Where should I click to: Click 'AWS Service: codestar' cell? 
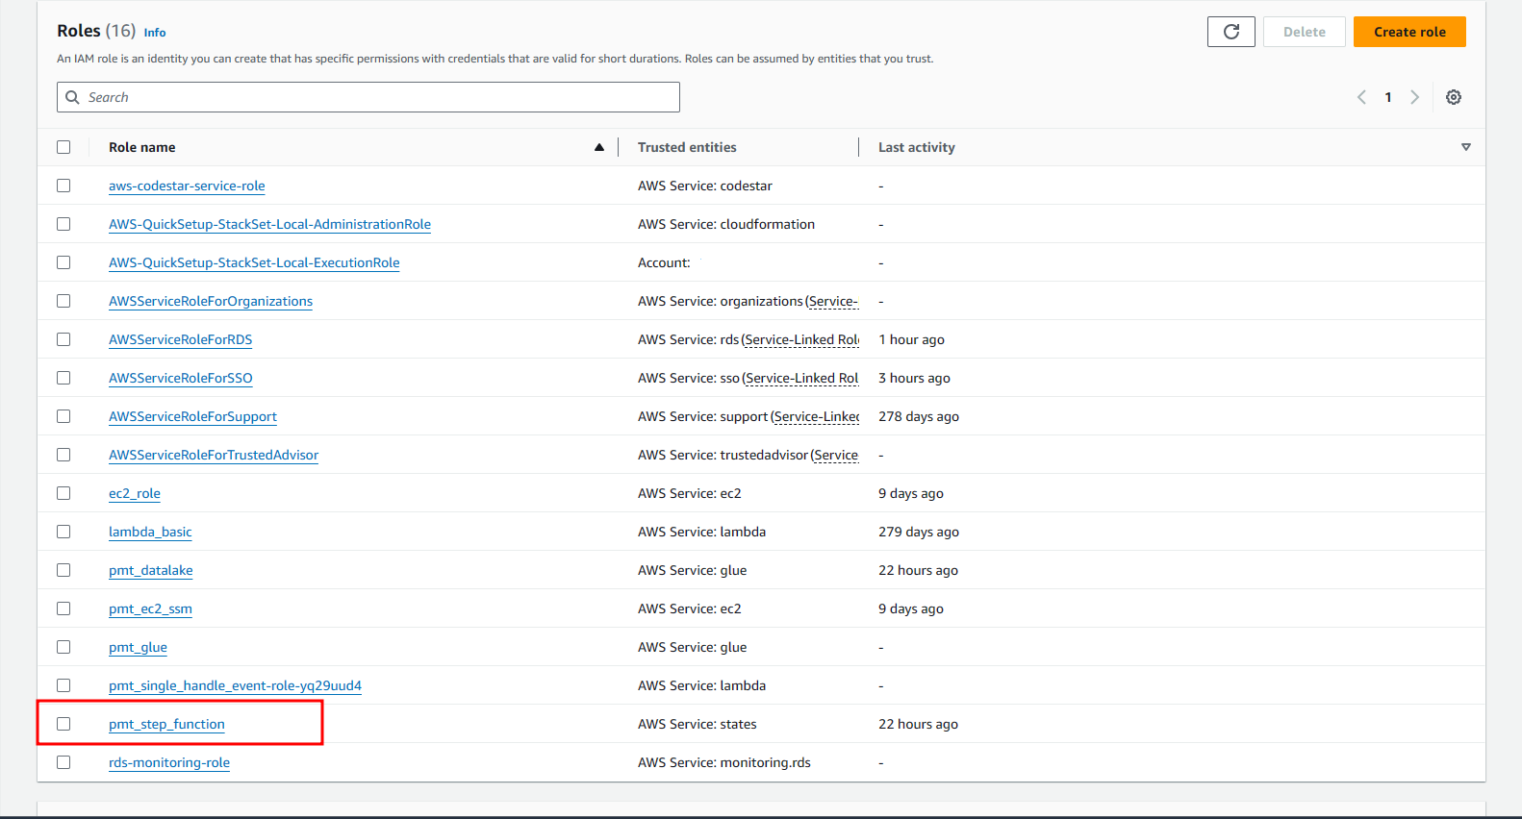pos(705,186)
